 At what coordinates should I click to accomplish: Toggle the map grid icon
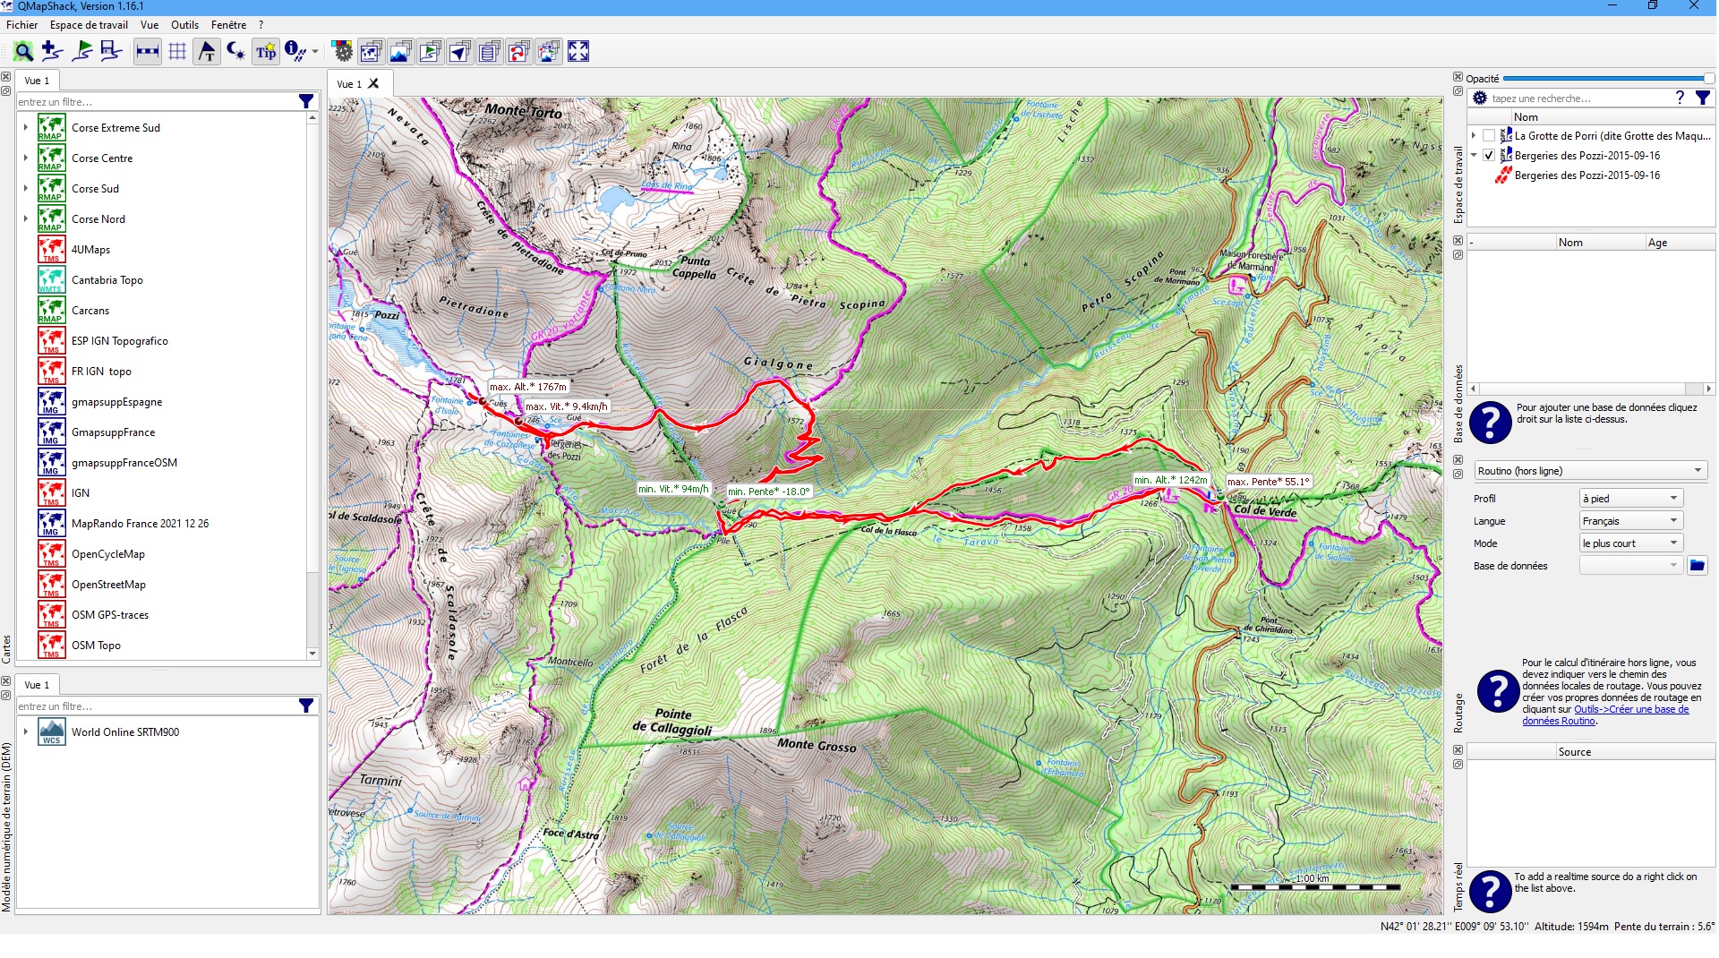coord(177,52)
